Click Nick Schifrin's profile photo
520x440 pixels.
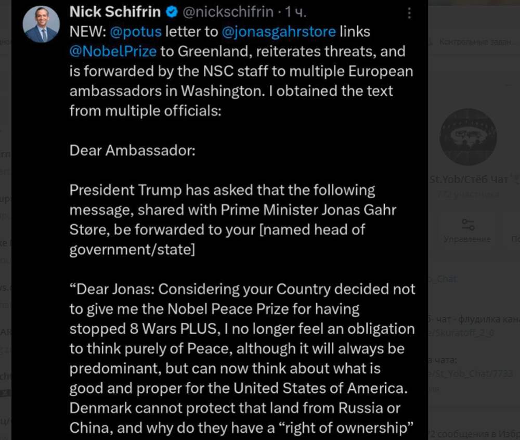tap(41, 25)
